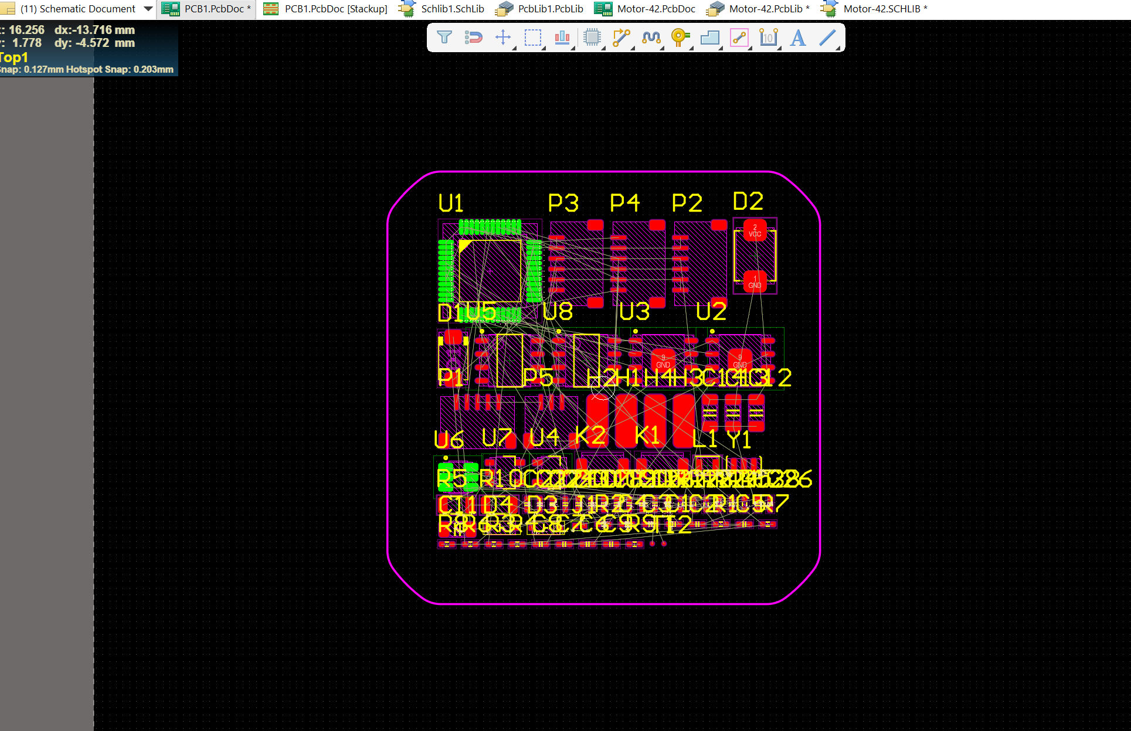This screenshot has height=731, width=1131.
Task: Open the Motor-42.SCHLIB tab
Action: (x=884, y=9)
